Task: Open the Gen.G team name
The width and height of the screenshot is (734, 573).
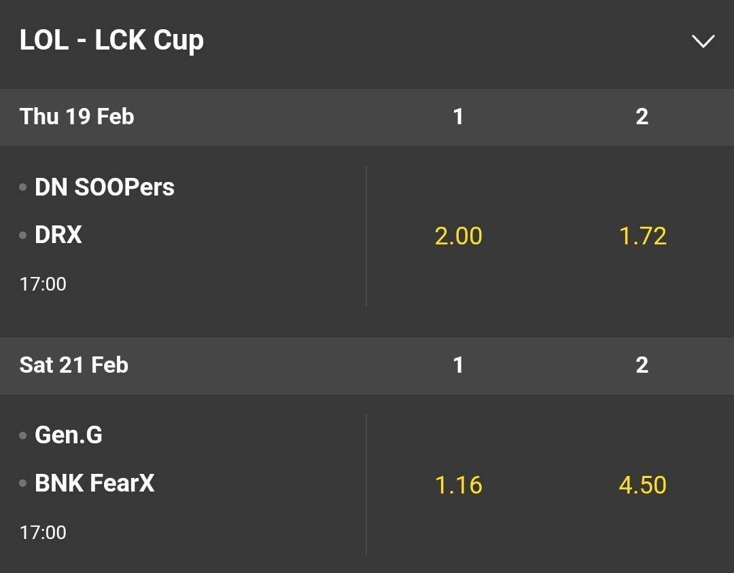Action: [69, 435]
